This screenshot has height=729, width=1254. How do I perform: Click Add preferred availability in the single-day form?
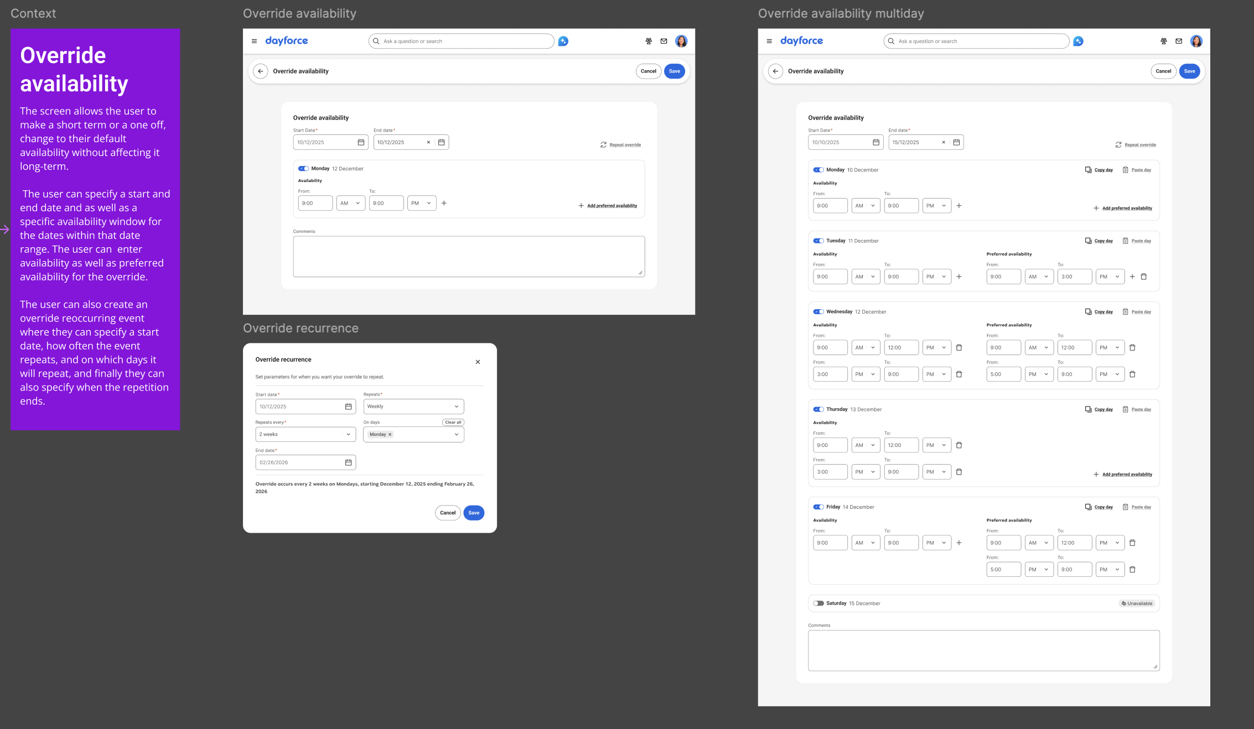612,206
